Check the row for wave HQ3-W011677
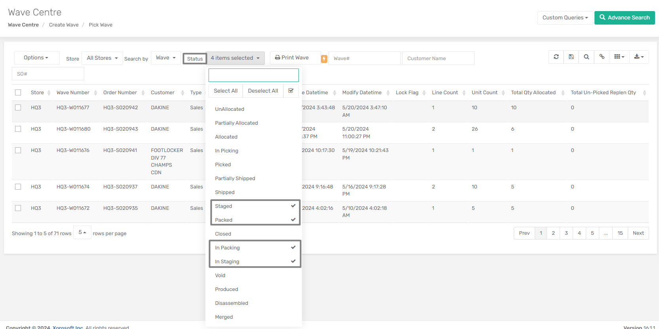The height and width of the screenshot is (329, 659). click(x=18, y=107)
